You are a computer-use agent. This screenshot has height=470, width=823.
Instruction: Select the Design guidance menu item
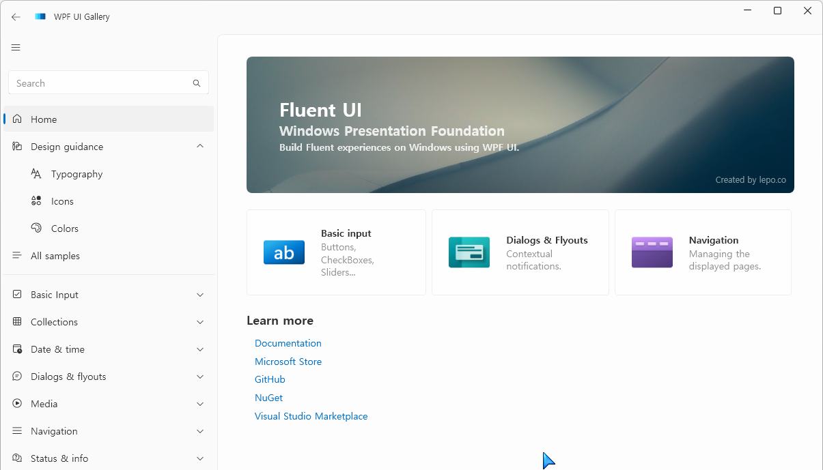pos(109,147)
